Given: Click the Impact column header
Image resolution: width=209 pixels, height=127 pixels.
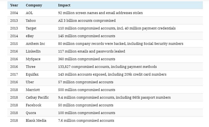Looking at the screenshot, I should point(64,5).
